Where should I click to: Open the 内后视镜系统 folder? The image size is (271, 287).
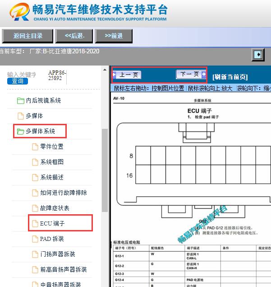point(43,100)
